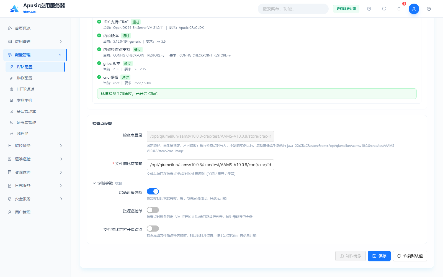
Task: Open JMX配置 menu item
Action: coord(35,78)
